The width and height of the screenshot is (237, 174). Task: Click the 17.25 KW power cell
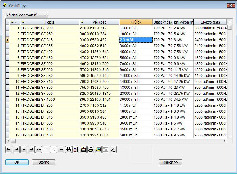coord(183,82)
